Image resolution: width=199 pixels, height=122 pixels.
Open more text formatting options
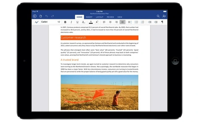click(x=83, y=22)
